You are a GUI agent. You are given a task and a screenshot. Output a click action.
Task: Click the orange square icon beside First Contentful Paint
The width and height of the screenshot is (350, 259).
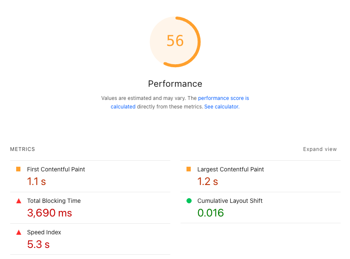pyautogui.click(x=18, y=169)
